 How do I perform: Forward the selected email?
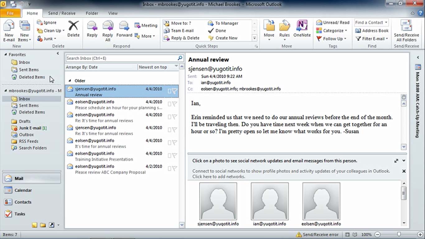(x=124, y=29)
